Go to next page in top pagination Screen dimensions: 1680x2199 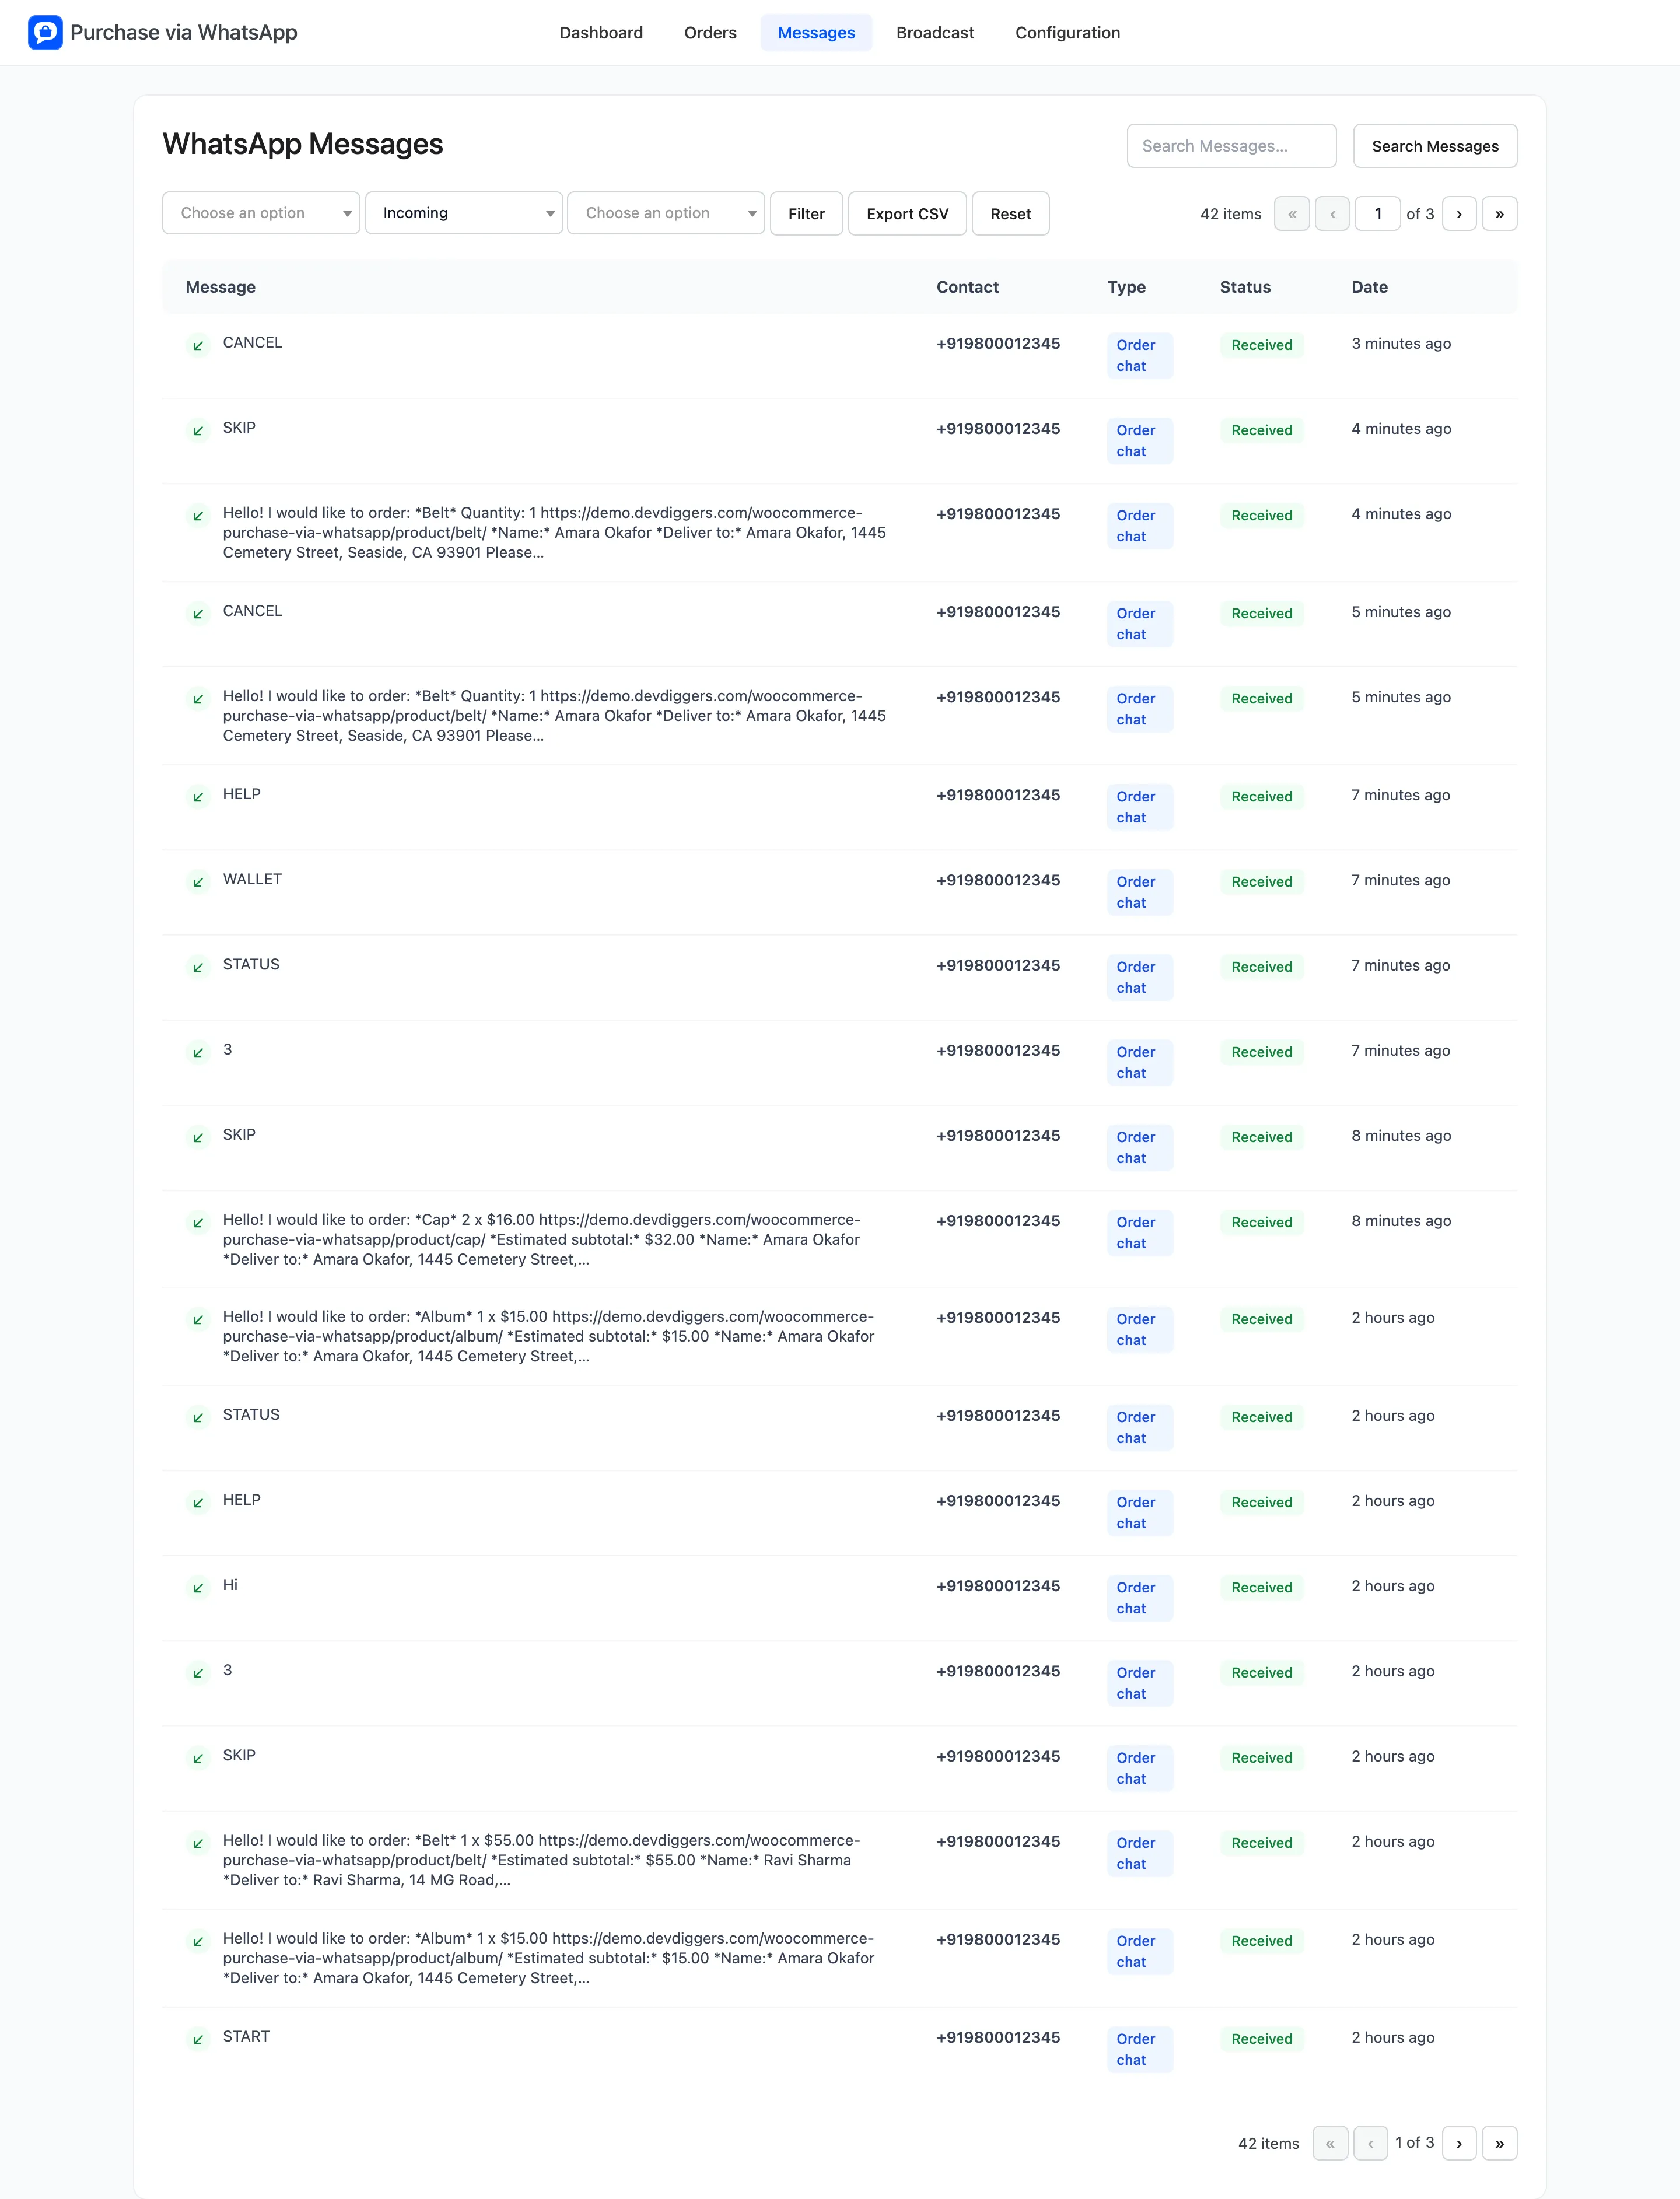(x=1459, y=214)
